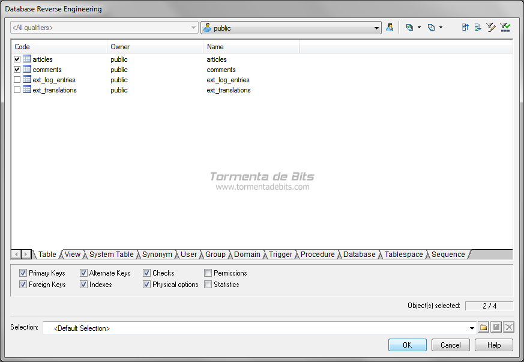Open the Customize Columns and Filter icon

490,28
